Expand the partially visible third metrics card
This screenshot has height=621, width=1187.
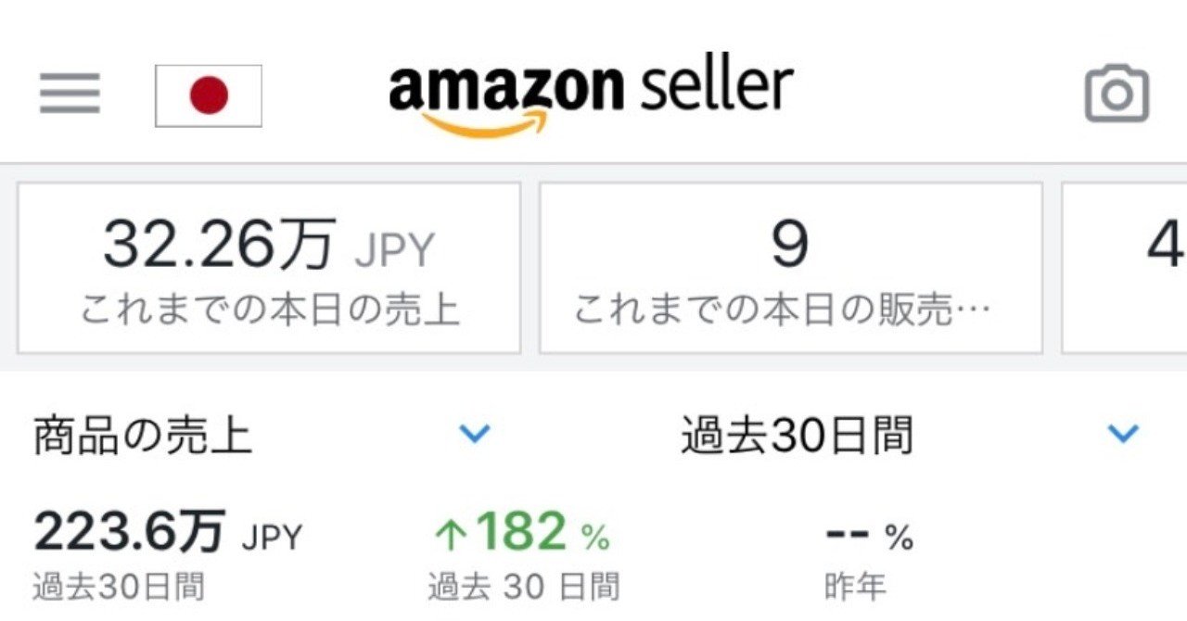click(x=1127, y=266)
